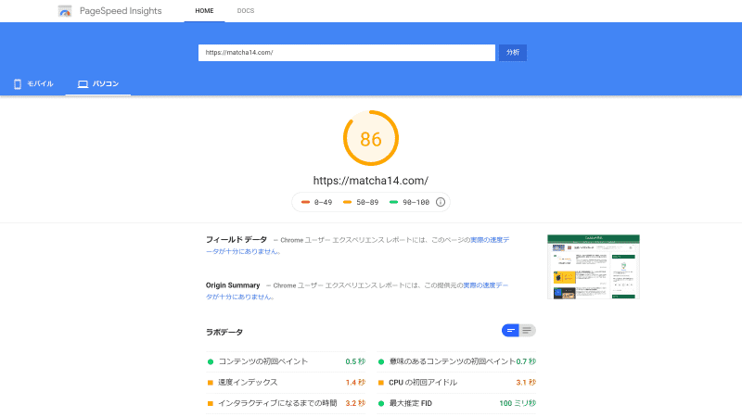Click the 100 ミリ秒 value
Viewport: 742px width, 417px height.
point(518,403)
